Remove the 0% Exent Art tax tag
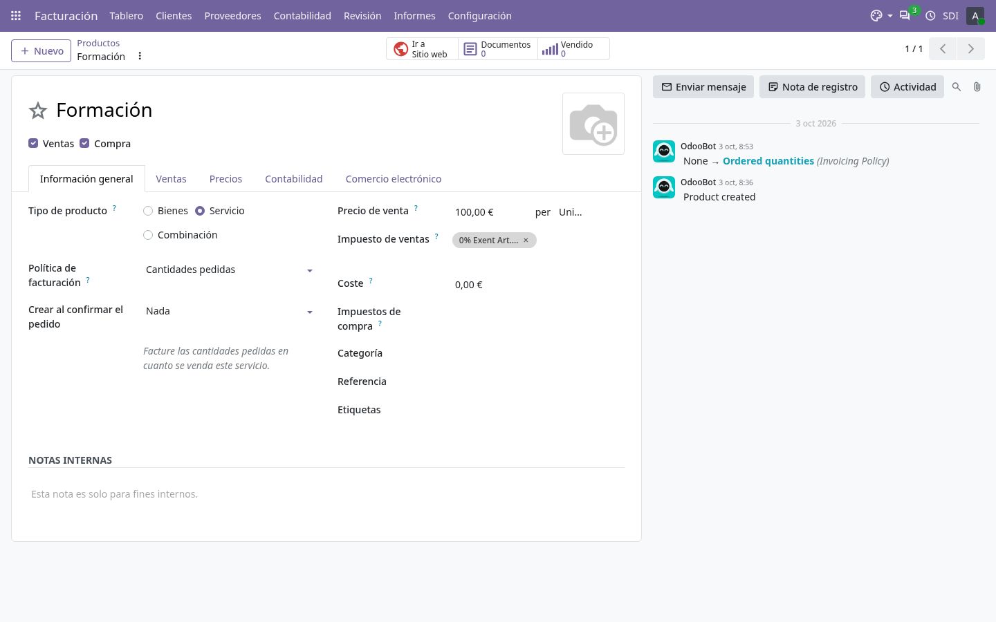 pyautogui.click(x=526, y=241)
